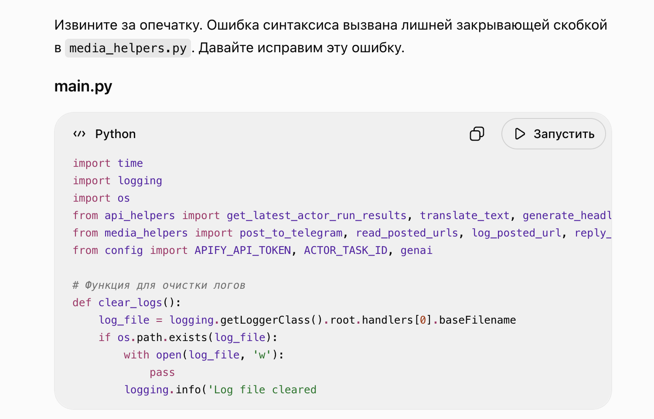The width and height of the screenshot is (654, 419).
Task: Click read_posted_urls in the import line
Action: pos(407,233)
